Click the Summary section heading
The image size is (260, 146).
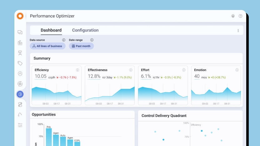[x=42, y=58]
